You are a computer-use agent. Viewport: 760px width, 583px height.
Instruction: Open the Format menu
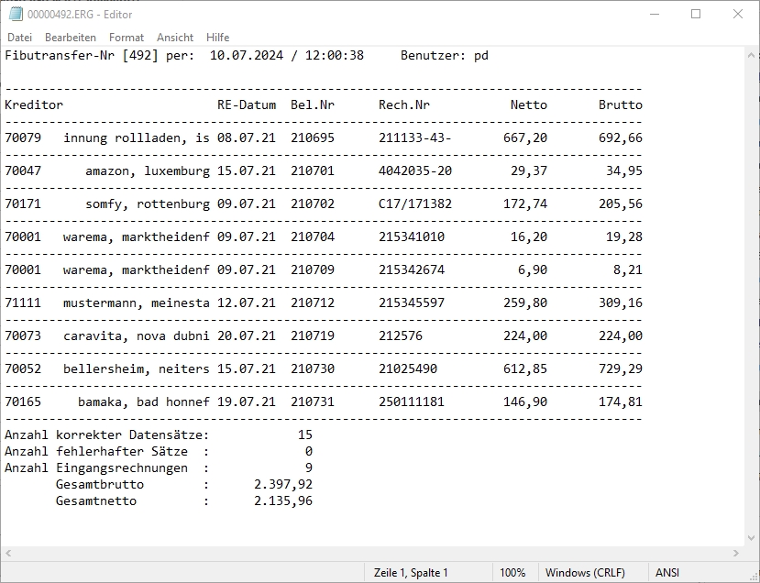[x=127, y=38]
